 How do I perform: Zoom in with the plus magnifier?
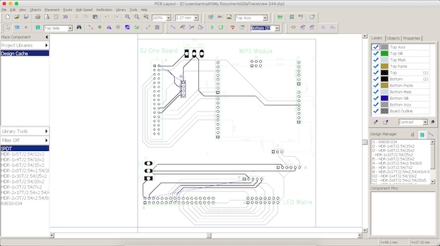127,17
